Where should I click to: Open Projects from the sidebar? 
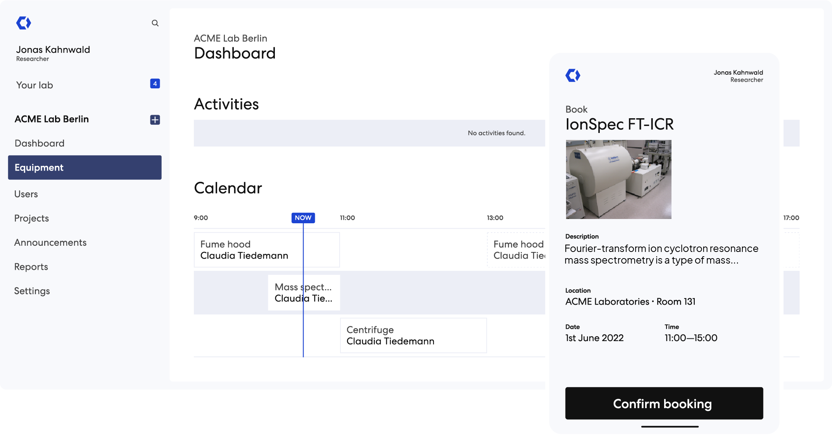click(x=31, y=218)
